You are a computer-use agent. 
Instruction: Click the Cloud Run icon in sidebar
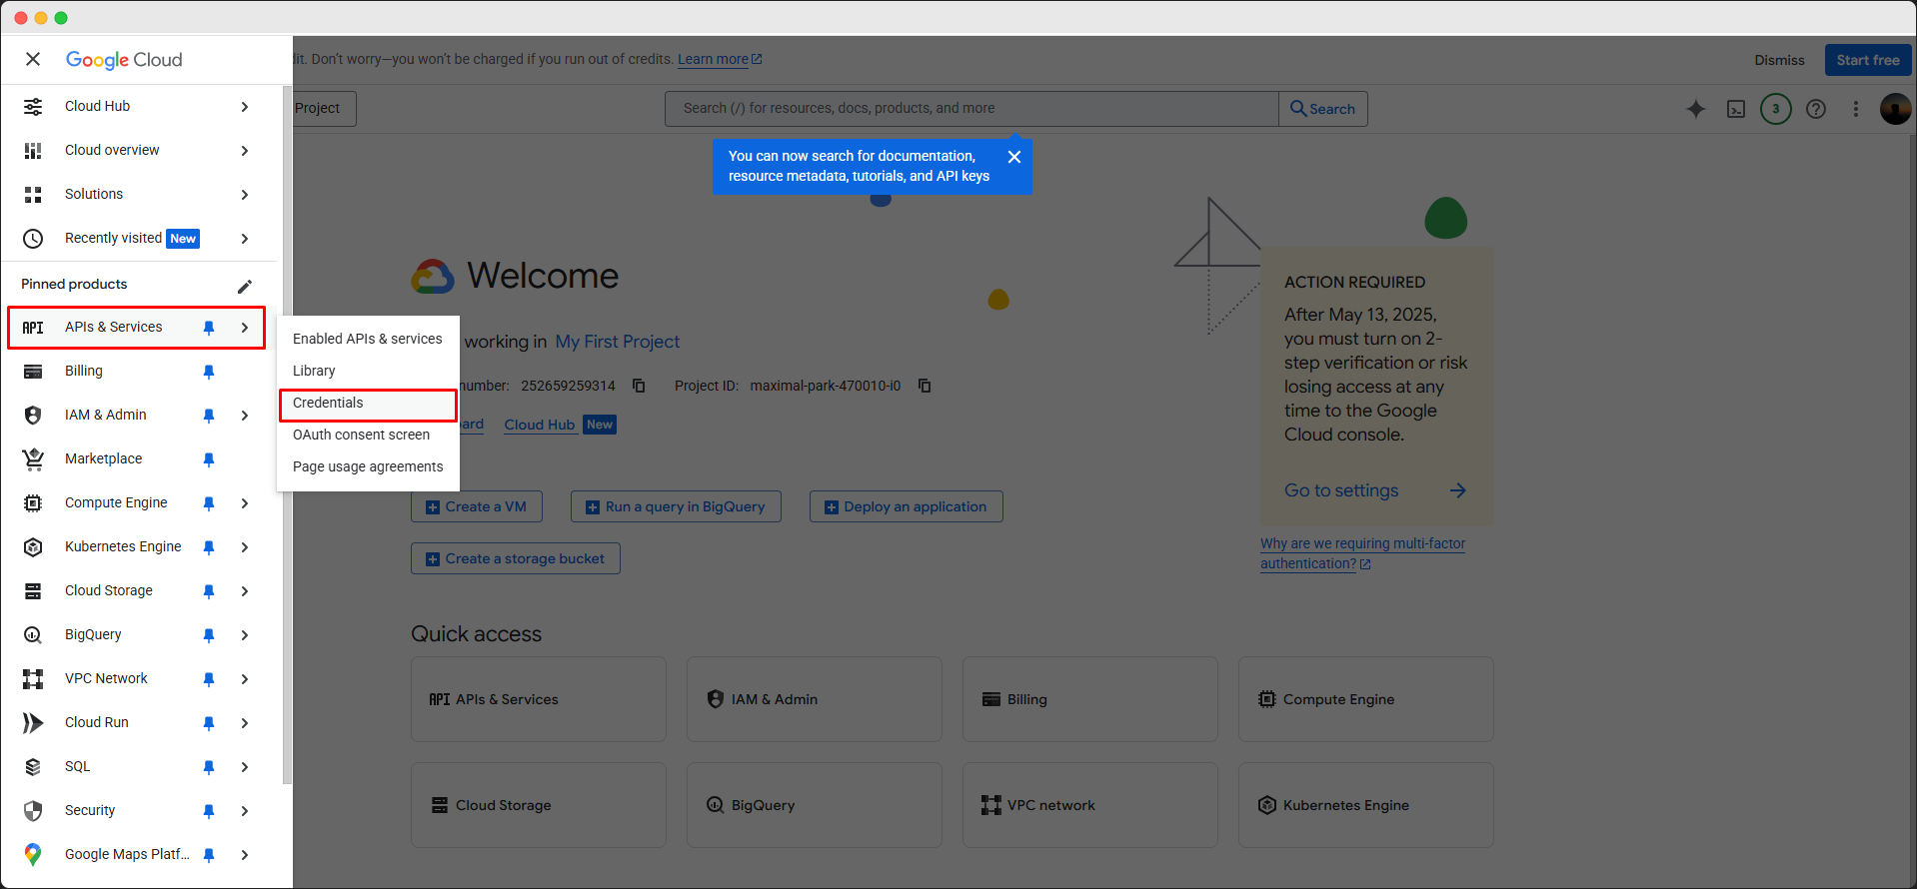[x=33, y=723]
